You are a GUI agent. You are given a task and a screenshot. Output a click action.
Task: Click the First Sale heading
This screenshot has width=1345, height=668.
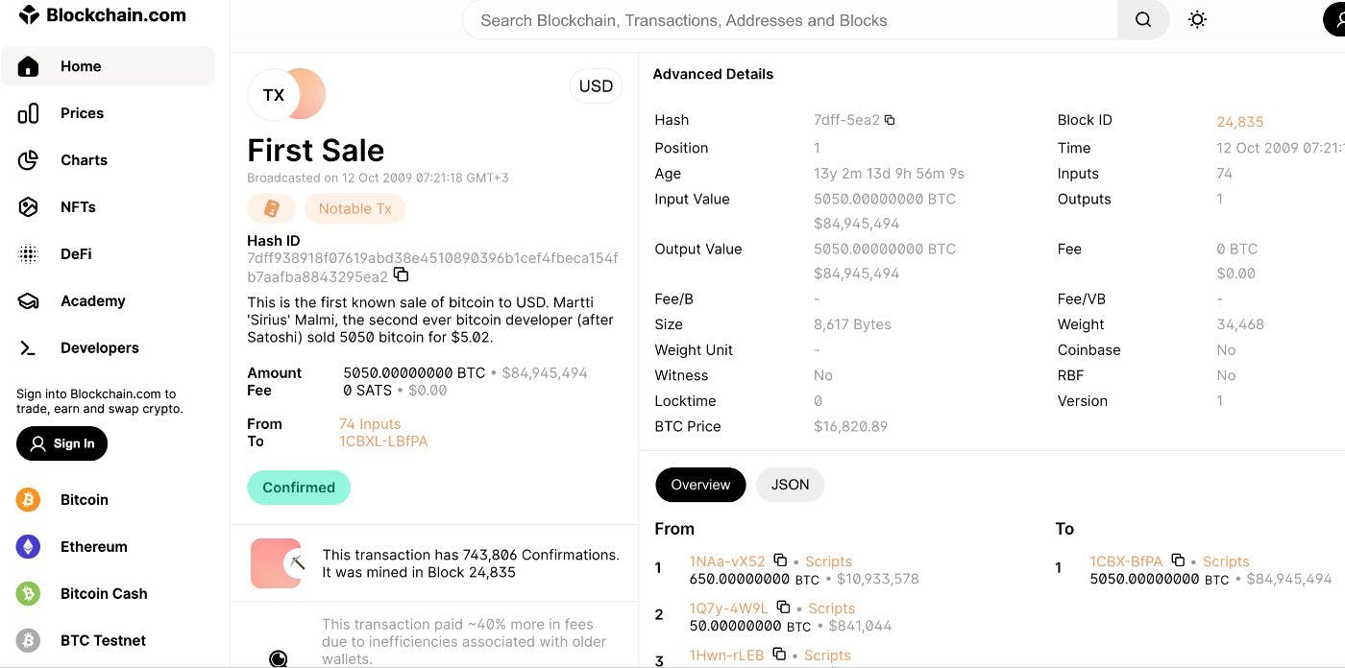(315, 150)
